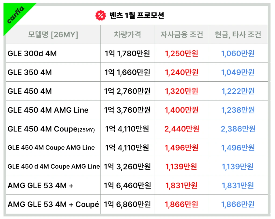This screenshot has height=219, width=275.
Task: Click the red 1,400만원 finance discount
Action: point(182,110)
